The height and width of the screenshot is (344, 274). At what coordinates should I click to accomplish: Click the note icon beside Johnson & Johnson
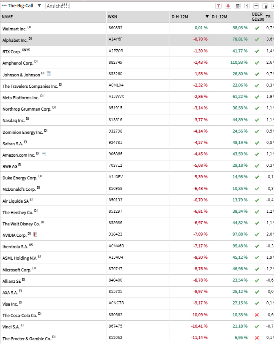49,74
